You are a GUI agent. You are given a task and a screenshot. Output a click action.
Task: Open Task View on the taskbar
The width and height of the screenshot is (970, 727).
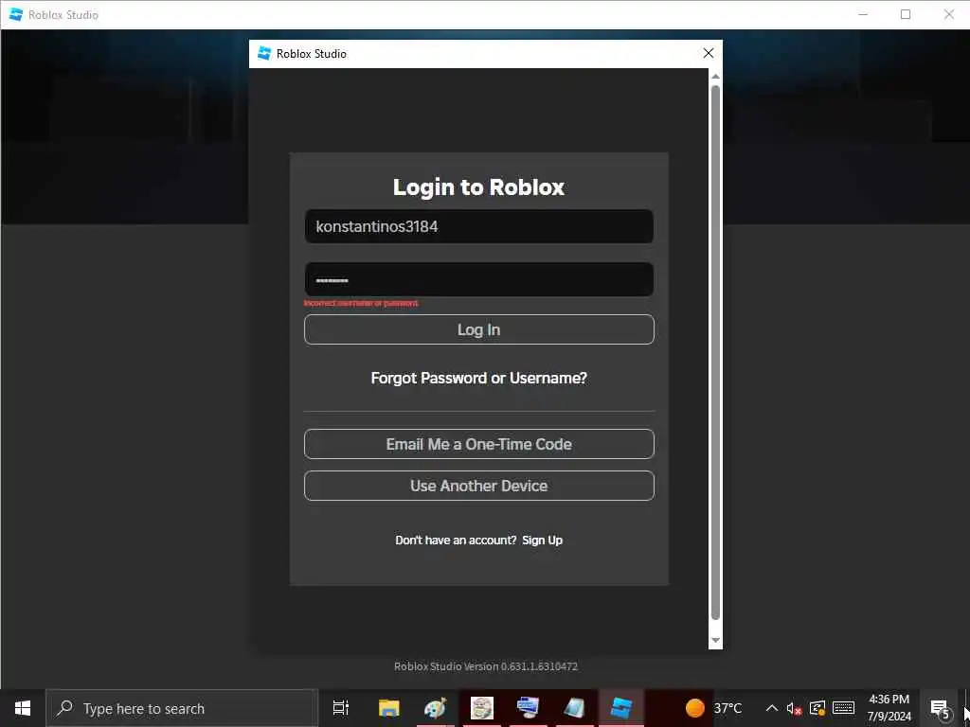pyautogui.click(x=340, y=708)
